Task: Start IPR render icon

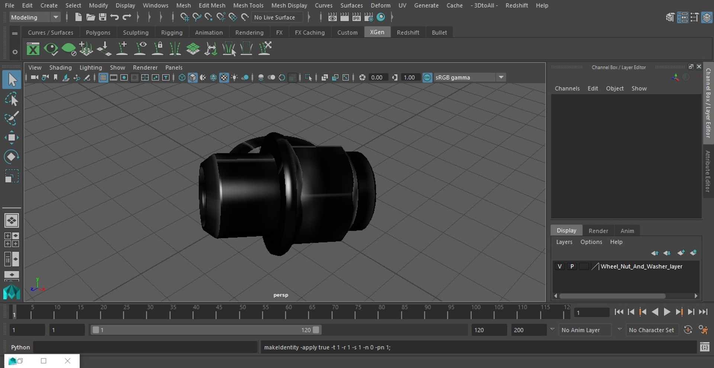Action: coord(356,17)
